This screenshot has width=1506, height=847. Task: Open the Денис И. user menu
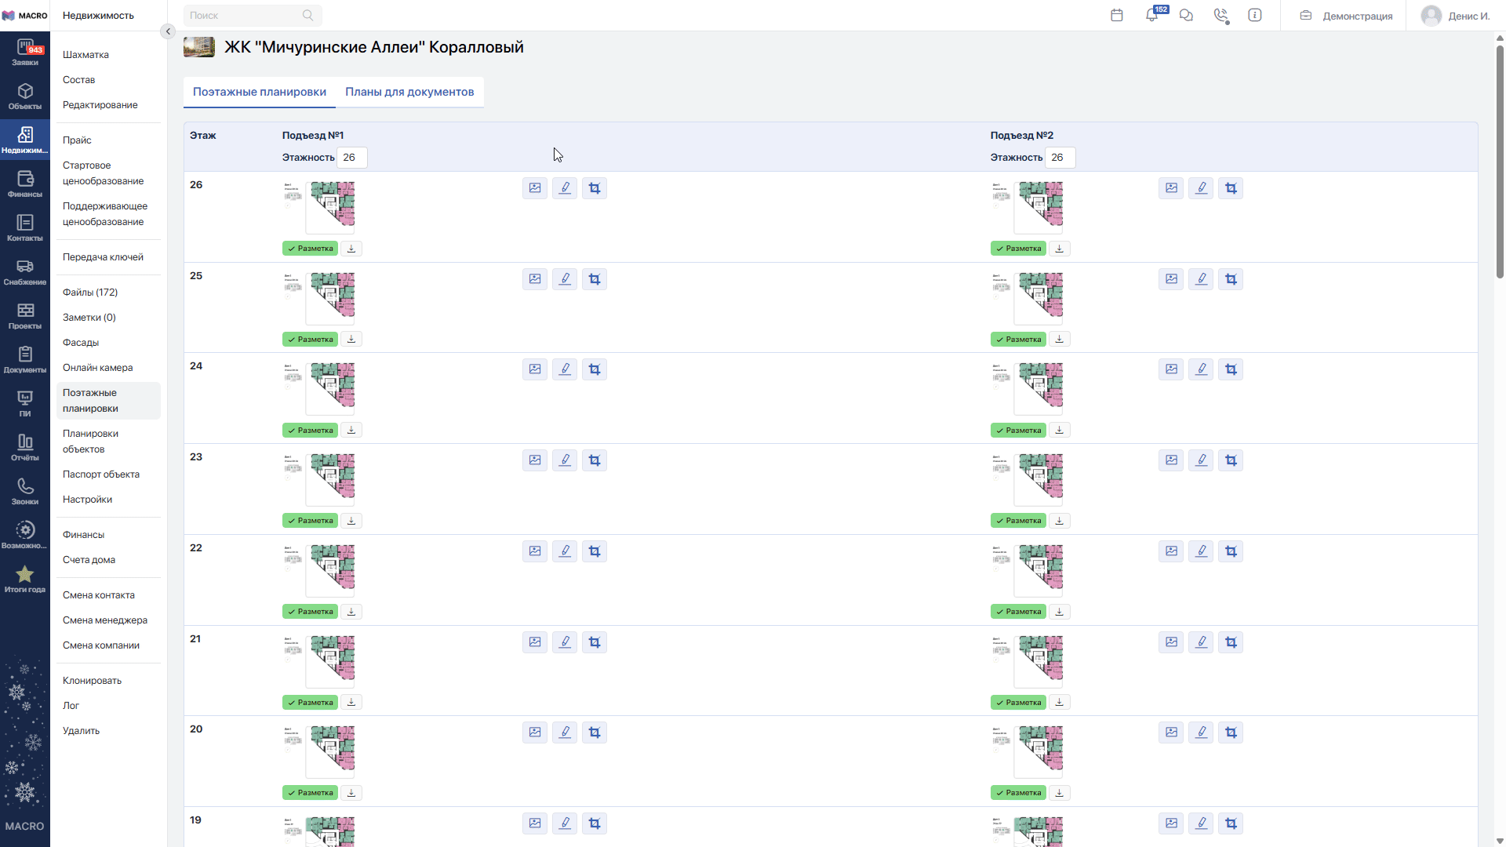[x=1456, y=16]
